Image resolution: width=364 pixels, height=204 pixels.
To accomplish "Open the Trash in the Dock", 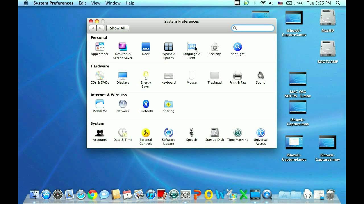I will pyautogui.click(x=330, y=194).
